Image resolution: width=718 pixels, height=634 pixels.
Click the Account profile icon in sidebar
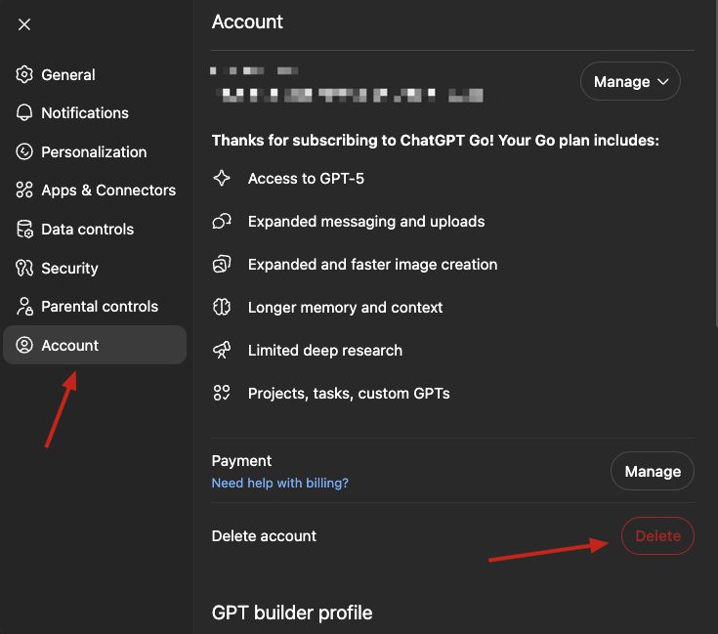pos(24,345)
